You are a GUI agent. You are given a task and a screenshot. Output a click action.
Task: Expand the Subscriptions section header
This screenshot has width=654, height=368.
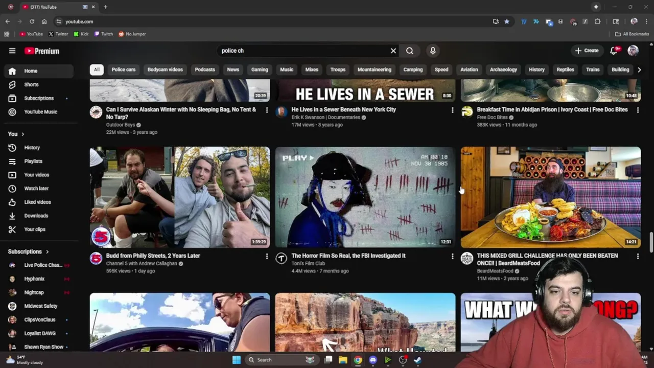click(x=29, y=251)
